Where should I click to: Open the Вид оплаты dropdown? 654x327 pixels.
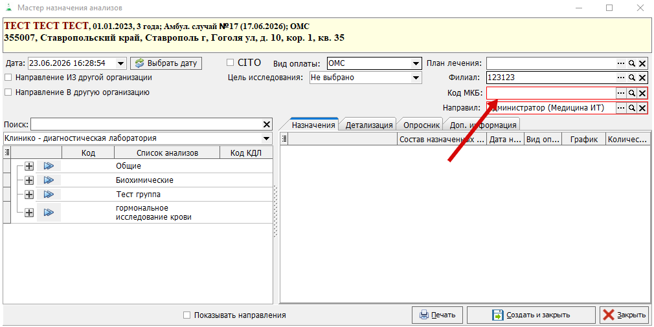(x=416, y=63)
